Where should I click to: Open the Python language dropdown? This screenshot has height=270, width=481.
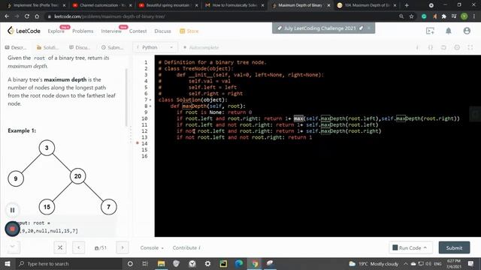tap(155, 47)
